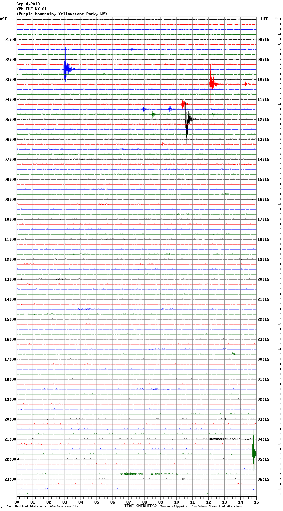Click the "MST" column header
283x511 pixels.
[x=3, y=19]
